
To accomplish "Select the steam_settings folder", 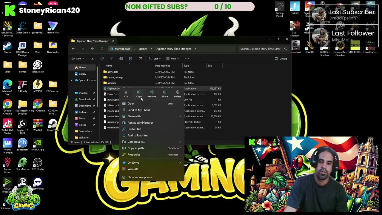I will 115,77.
